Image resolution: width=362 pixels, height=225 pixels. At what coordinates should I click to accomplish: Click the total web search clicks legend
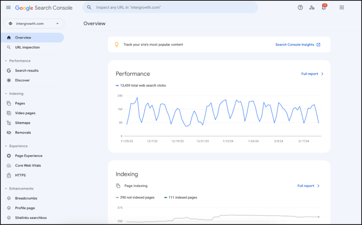[141, 86]
